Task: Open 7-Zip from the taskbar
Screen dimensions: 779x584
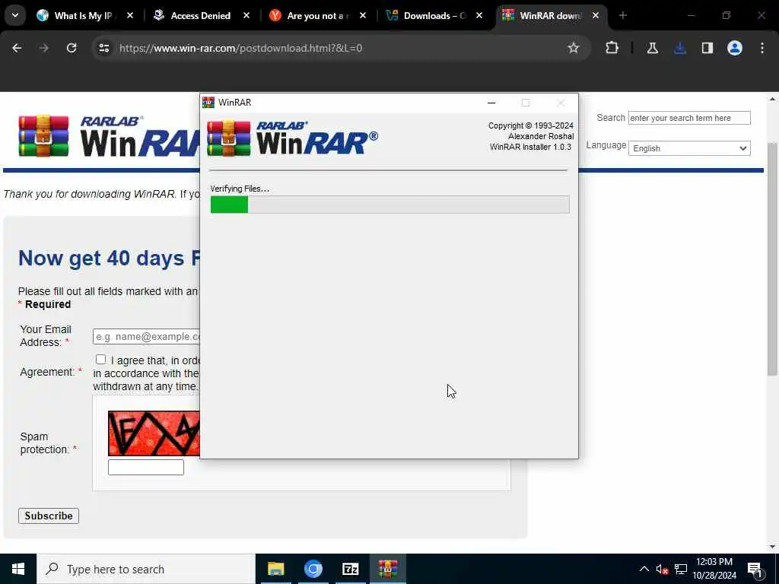Action: coord(350,569)
